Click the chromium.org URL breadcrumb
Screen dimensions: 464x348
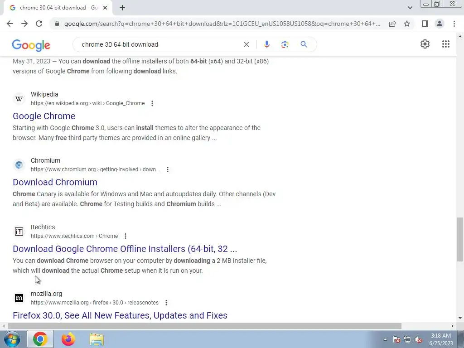(95, 169)
